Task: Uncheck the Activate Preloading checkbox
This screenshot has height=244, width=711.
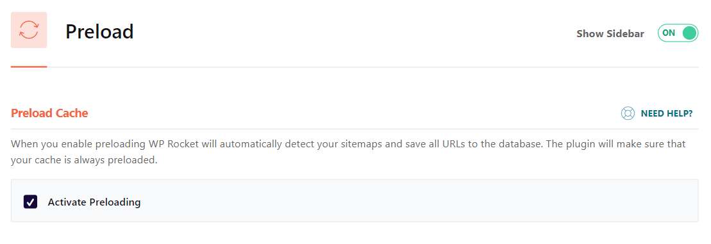Action: [x=30, y=202]
